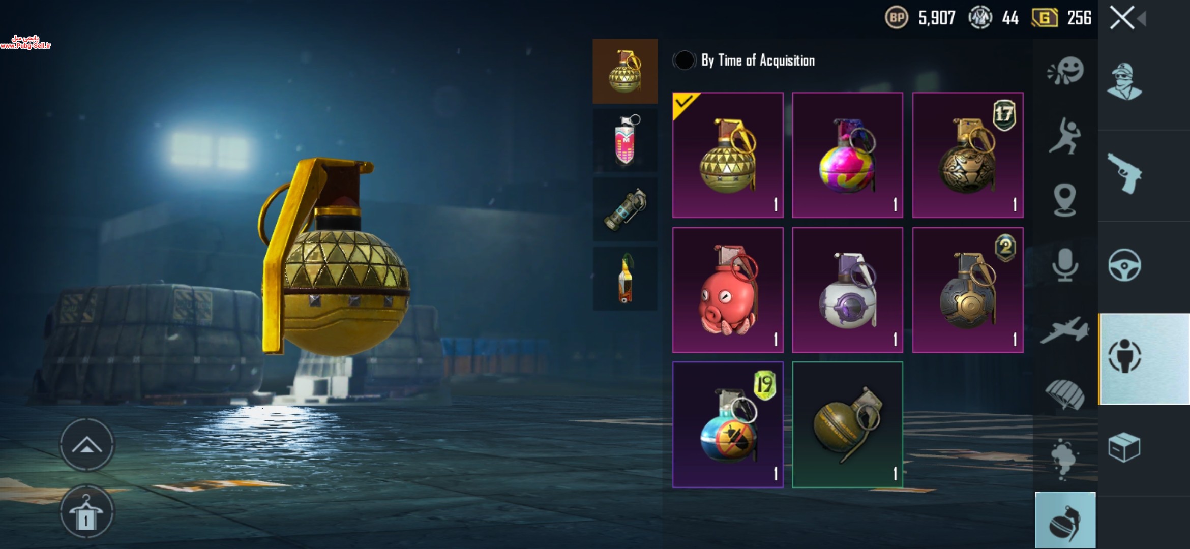Open the vehicle steering wheel category
This screenshot has height=549, width=1190.
(x=1124, y=265)
